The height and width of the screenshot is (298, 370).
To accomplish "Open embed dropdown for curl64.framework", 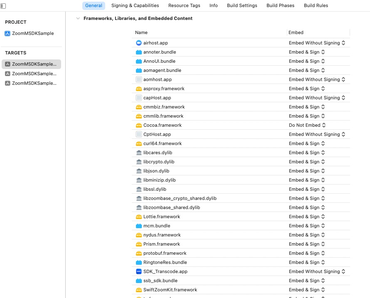I will [x=307, y=144].
